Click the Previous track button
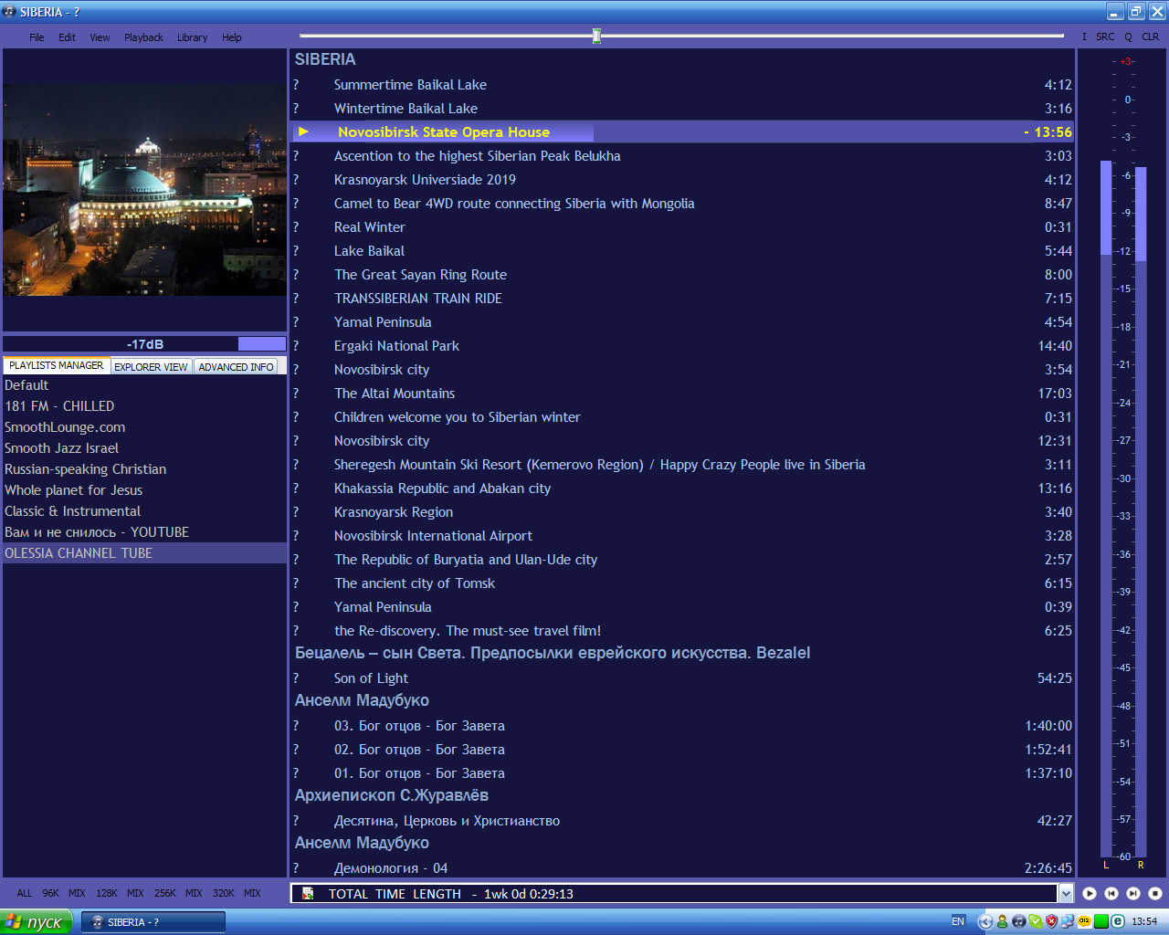The width and height of the screenshot is (1169, 935). click(1111, 894)
